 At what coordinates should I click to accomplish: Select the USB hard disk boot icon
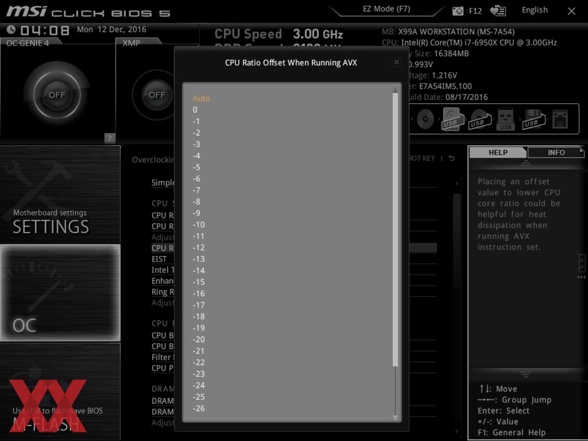[x=452, y=119]
